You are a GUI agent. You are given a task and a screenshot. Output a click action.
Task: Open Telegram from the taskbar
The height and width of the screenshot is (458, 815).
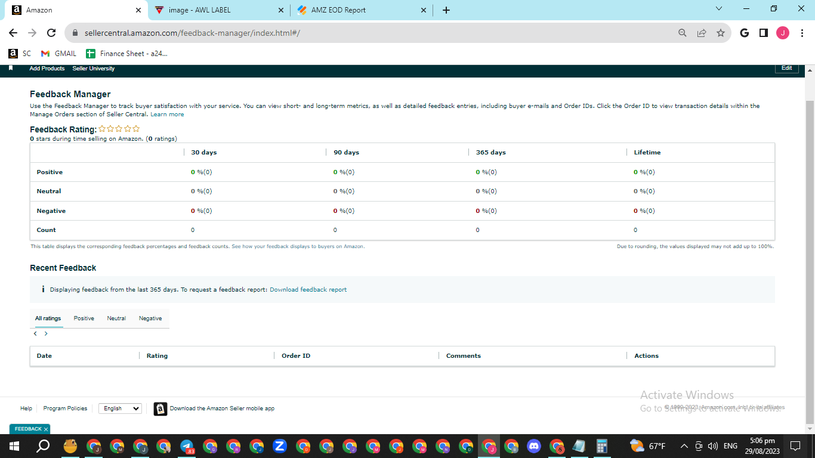[x=187, y=446]
